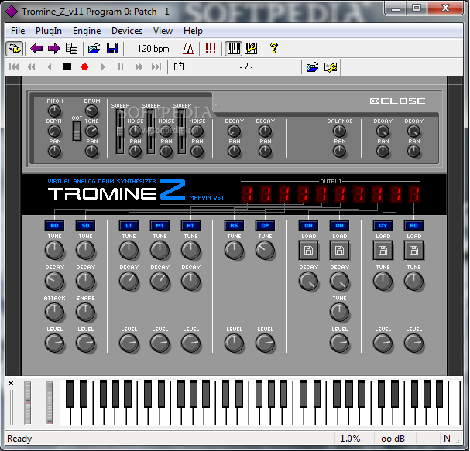The height and width of the screenshot is (451, 470).
Task: Click the HT drum trigger button
Action: click(190, 226)
